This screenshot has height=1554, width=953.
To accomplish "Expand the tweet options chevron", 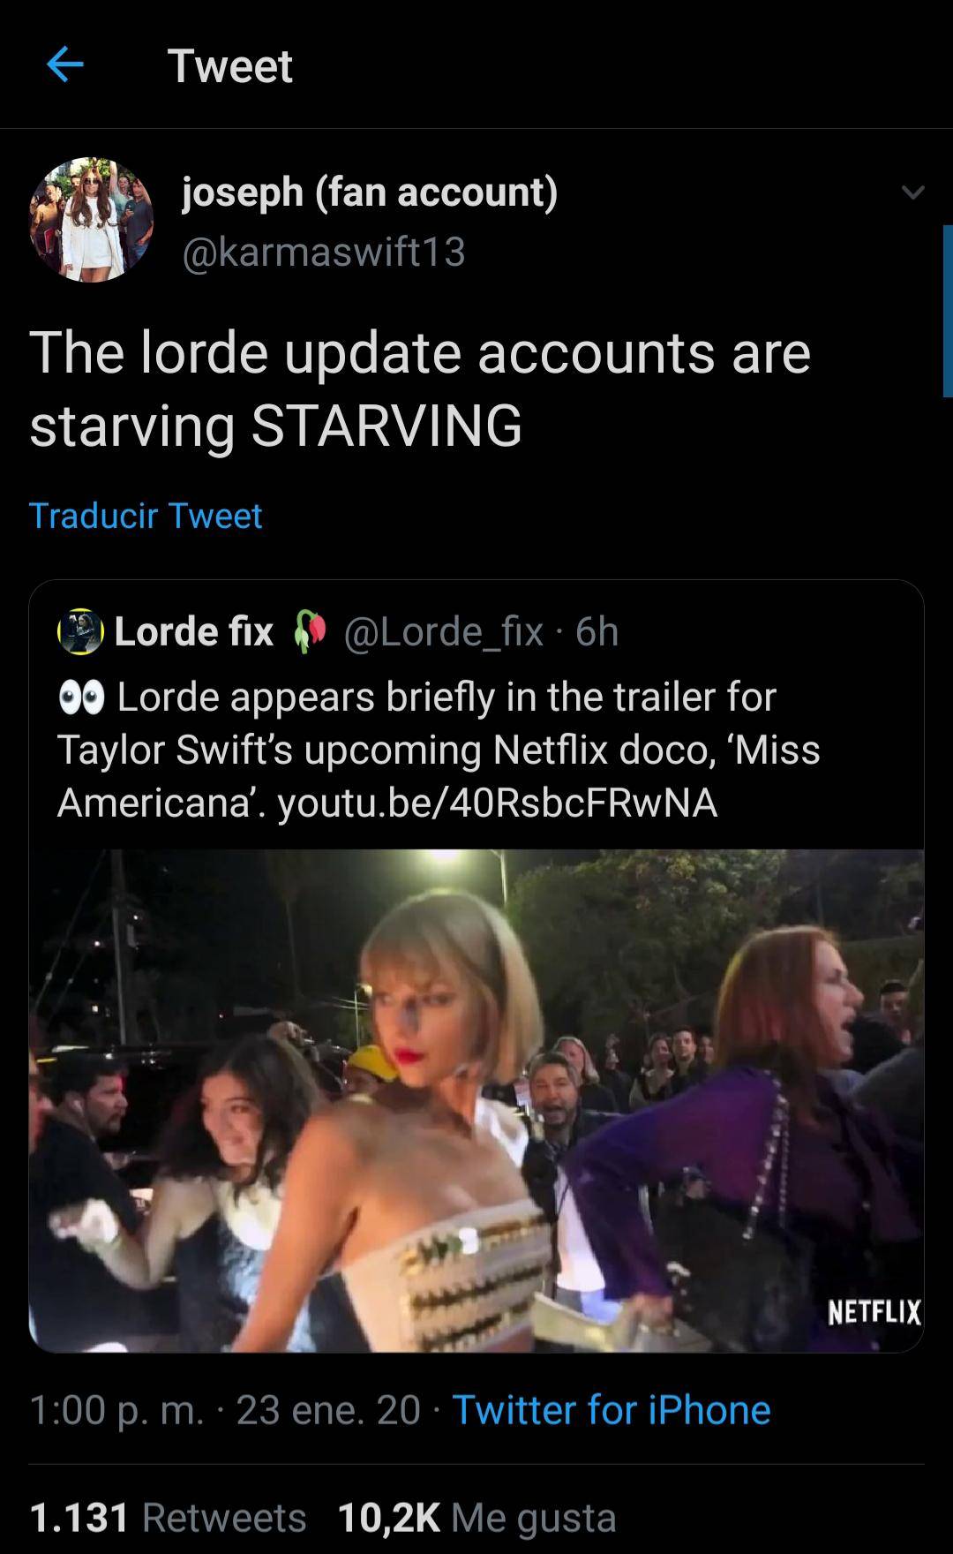I will (912, 192).
